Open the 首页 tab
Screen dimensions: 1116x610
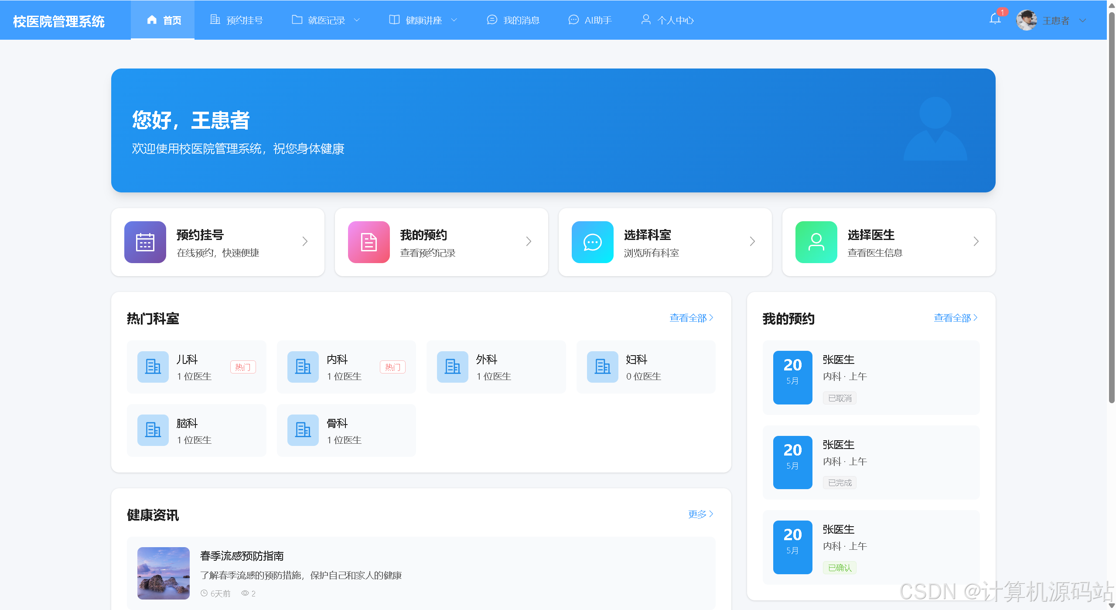(163, 20)
